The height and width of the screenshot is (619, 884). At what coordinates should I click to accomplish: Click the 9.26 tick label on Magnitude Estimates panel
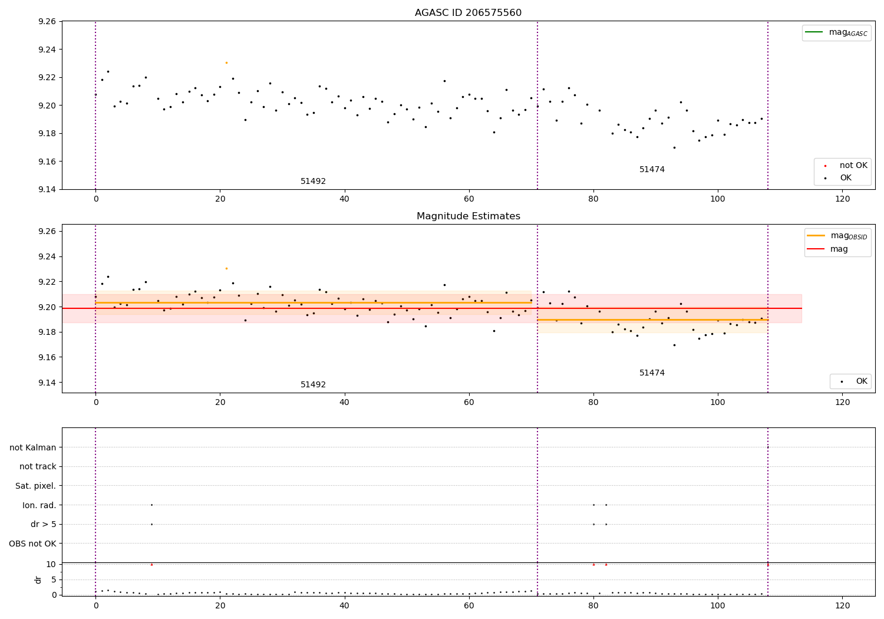(46, 231)
